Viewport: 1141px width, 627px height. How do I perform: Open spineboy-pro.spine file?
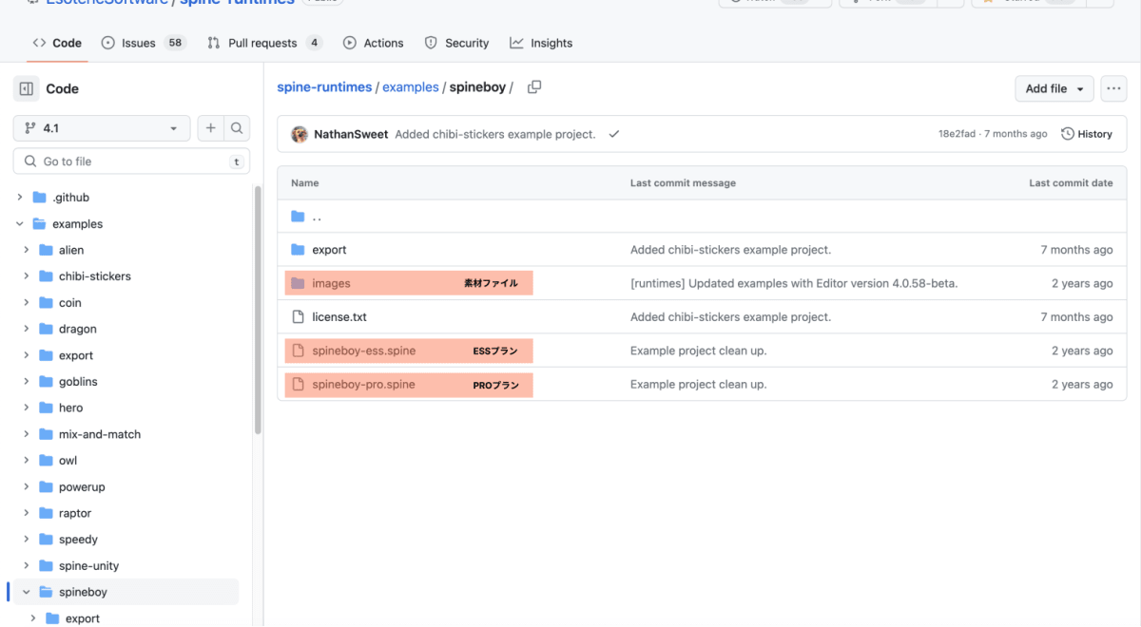pos(363,384)
